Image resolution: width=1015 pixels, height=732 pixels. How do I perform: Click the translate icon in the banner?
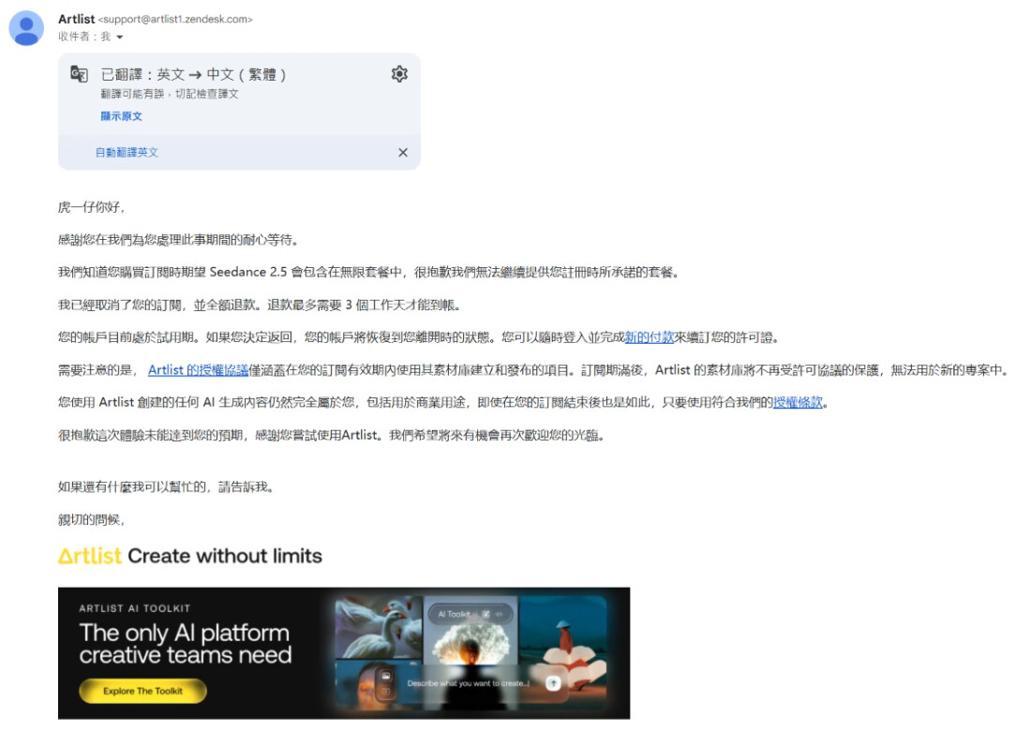(x=79, y=74)
